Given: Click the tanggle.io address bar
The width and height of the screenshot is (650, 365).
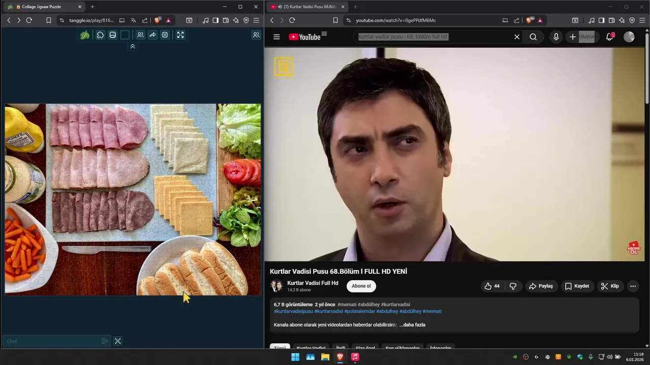Looking at the screenshot, I should (91, 20).
